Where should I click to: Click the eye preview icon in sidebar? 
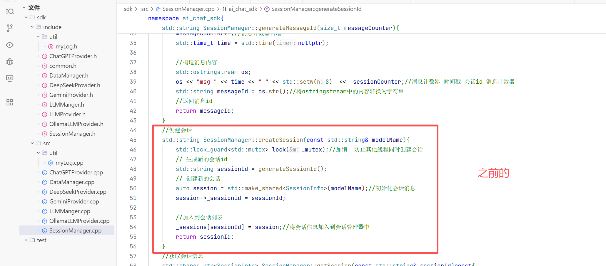10,45
